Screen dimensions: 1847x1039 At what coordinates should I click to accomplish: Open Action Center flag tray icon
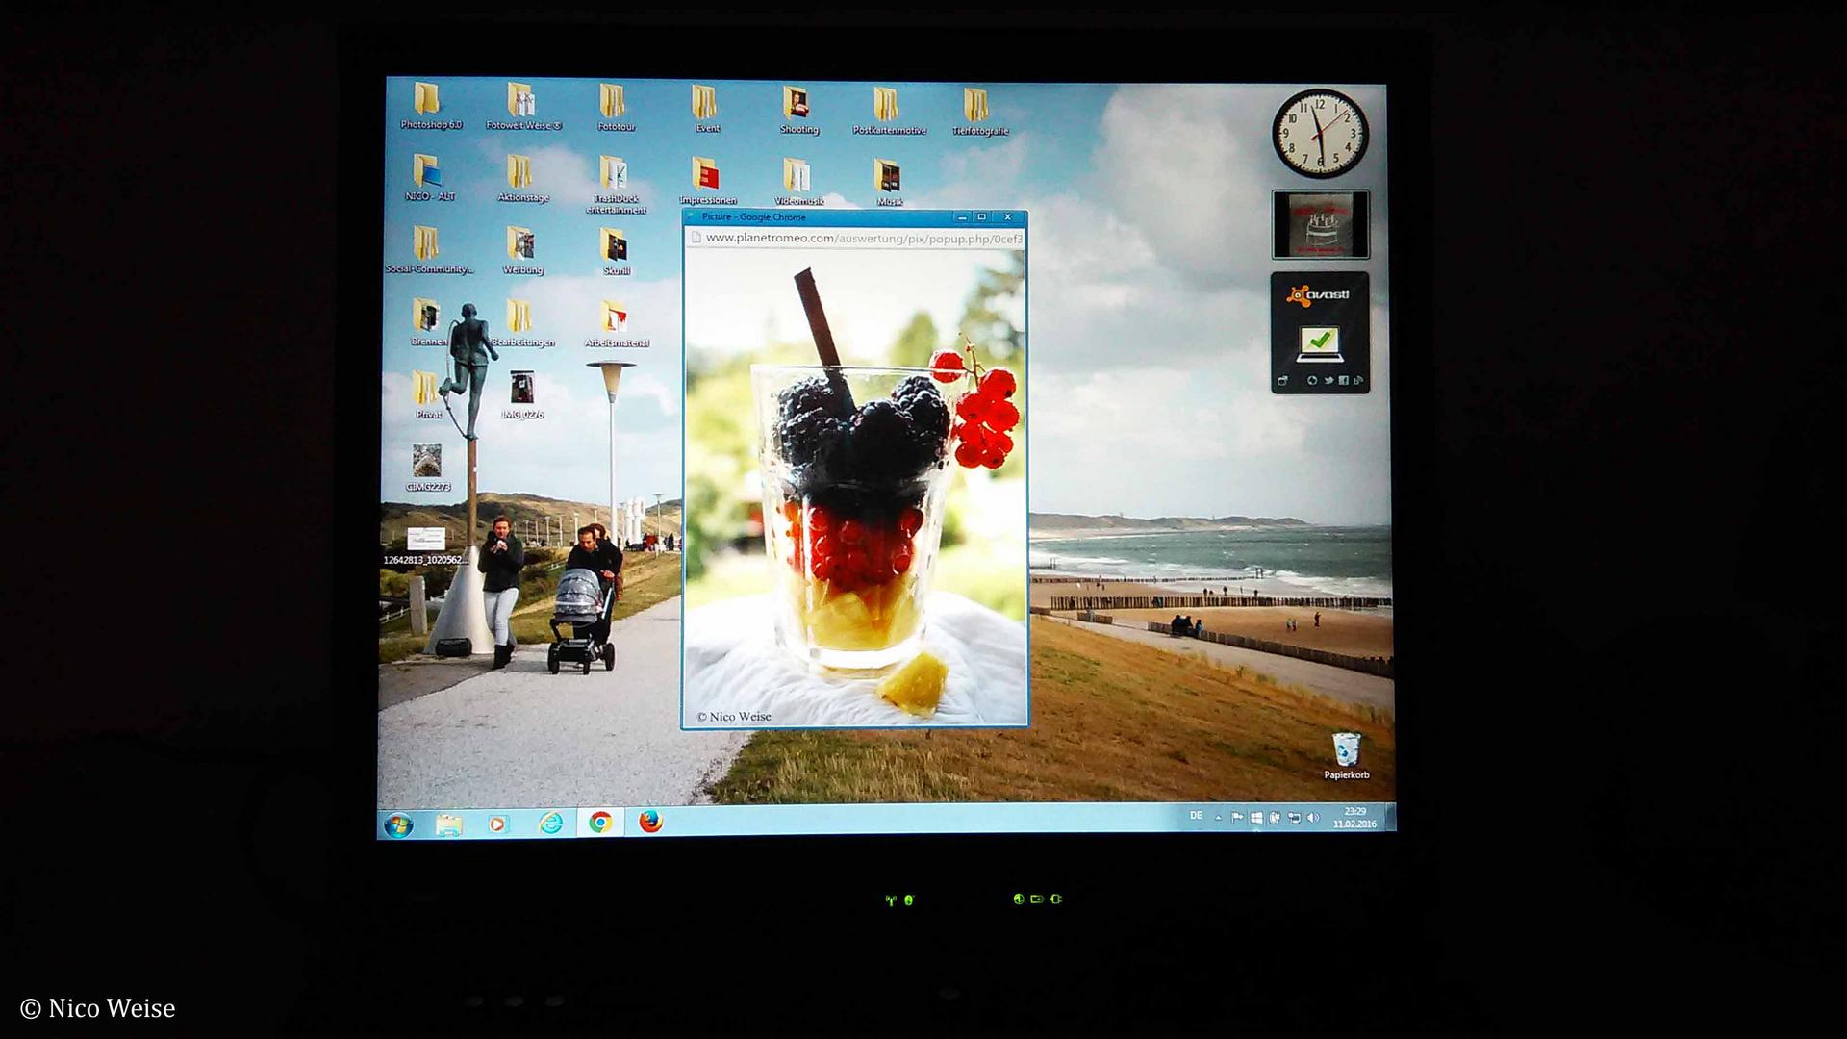coord(1237,818)
